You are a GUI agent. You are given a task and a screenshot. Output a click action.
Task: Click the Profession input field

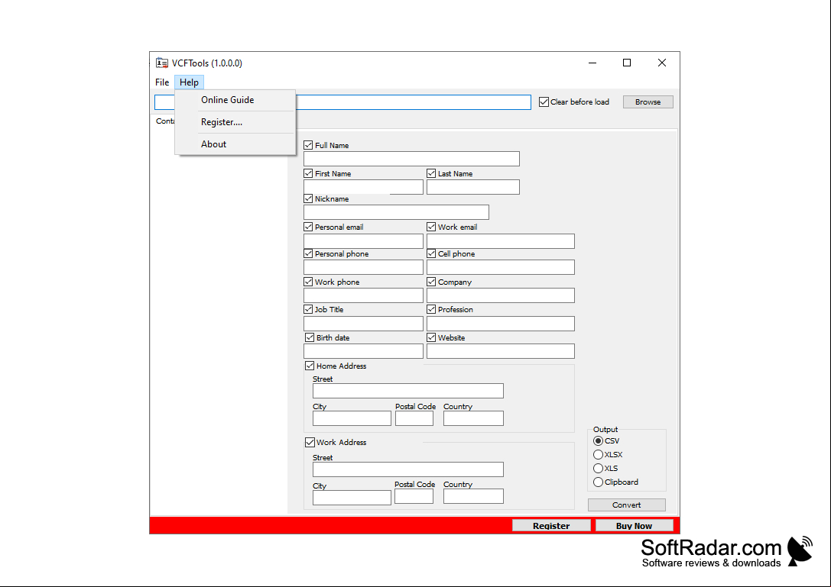click(x=500, y=324)
